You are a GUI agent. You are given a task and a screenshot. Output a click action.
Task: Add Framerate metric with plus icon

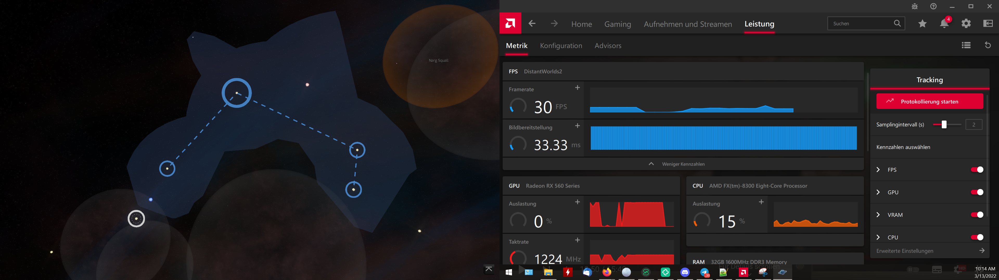click(577, 88)
